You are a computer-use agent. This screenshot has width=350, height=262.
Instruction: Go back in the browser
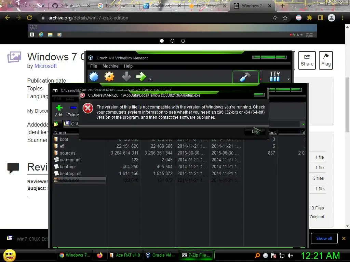(8, 18)
